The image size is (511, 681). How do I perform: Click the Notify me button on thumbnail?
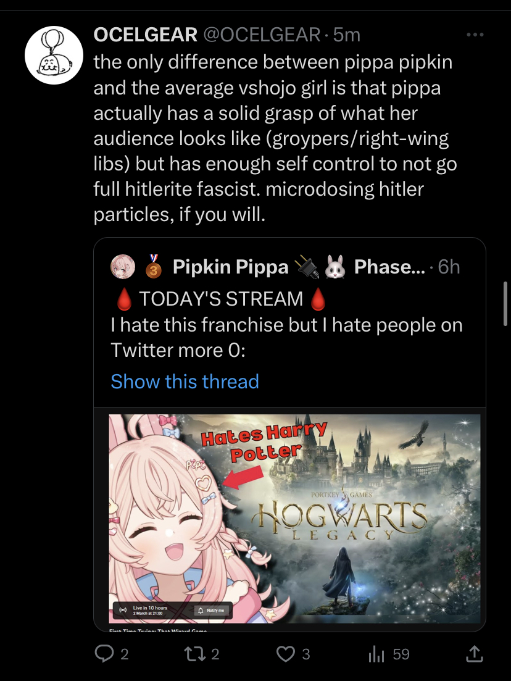(x=212, y=610)
